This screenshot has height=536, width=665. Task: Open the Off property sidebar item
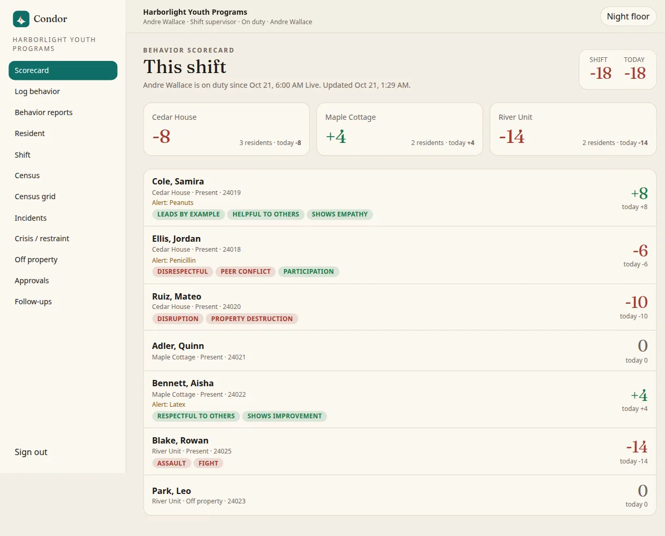(x=63, y=260)
